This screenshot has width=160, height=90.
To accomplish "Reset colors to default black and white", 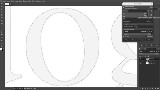I will point(1,50).
